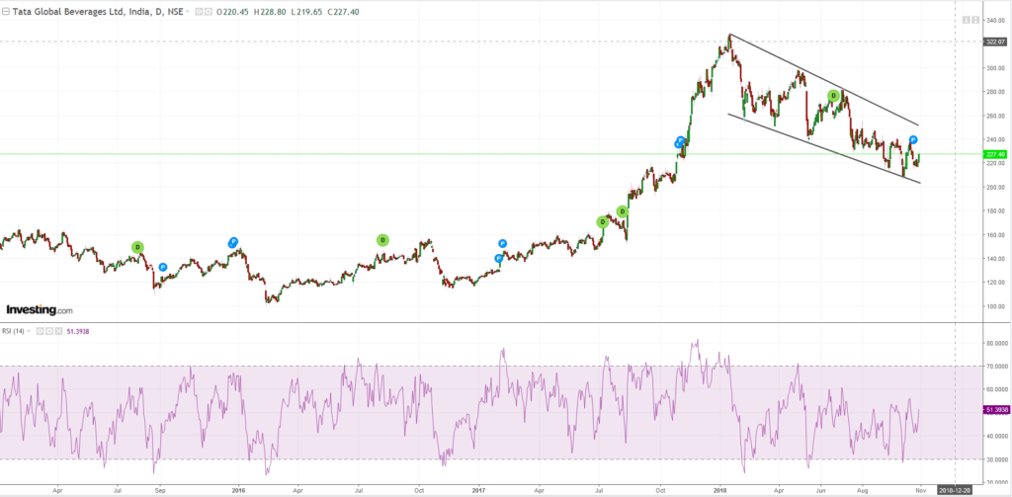Click the 200.00 price axis label

coord(996,188)
